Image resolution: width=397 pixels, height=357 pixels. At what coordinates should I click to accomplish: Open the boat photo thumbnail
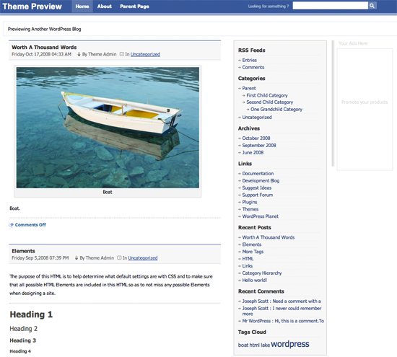[x=108, y=128]
